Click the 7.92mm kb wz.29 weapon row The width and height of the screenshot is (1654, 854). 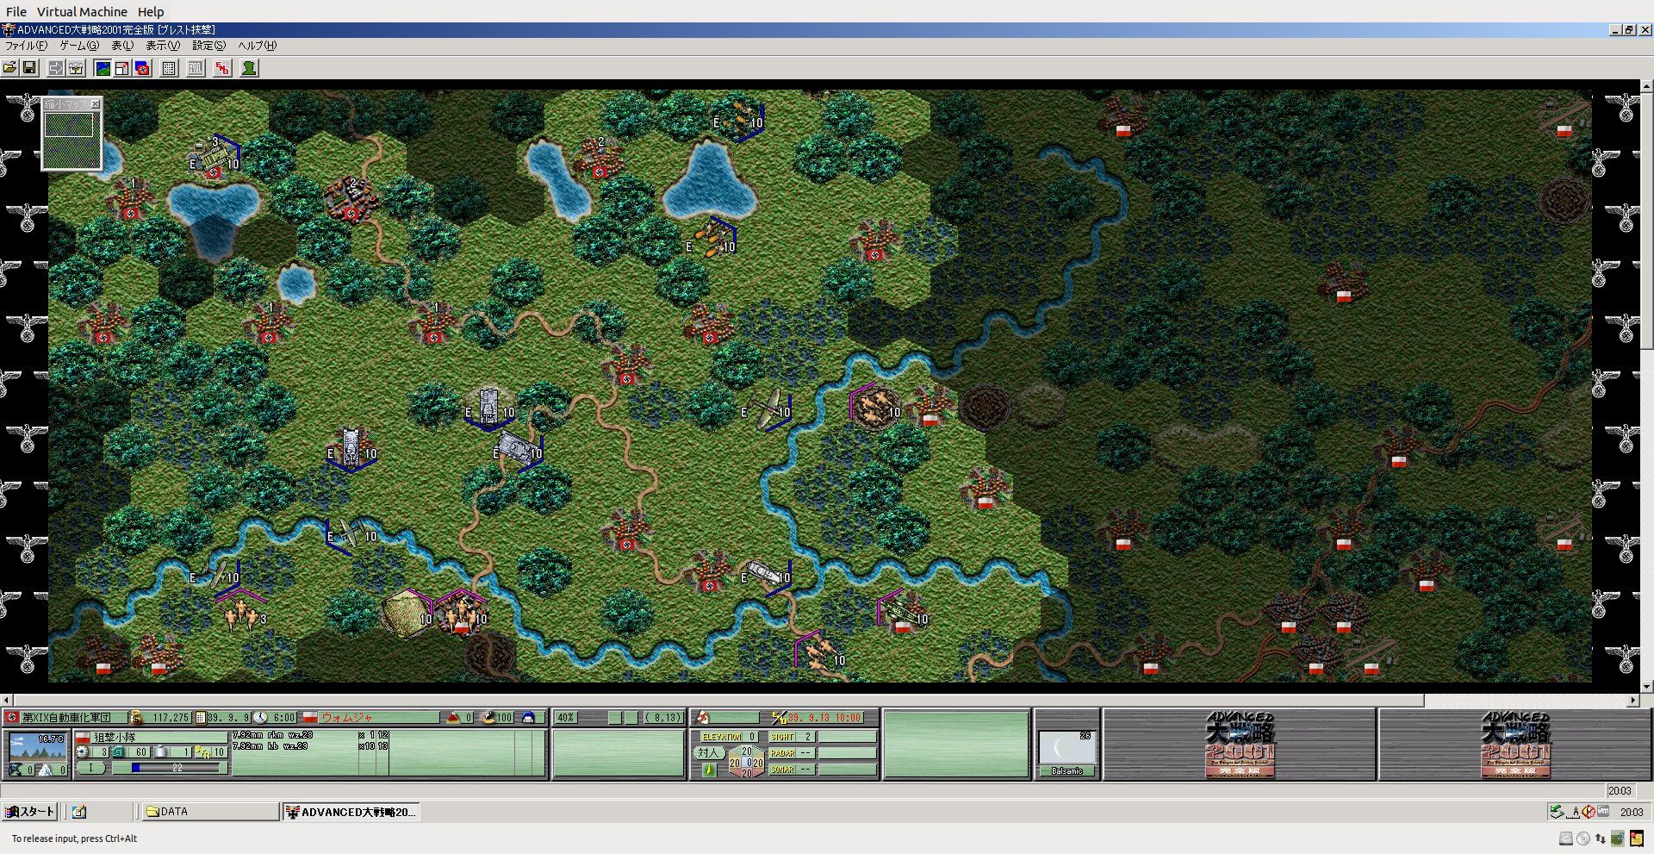(x=311, y=746)
